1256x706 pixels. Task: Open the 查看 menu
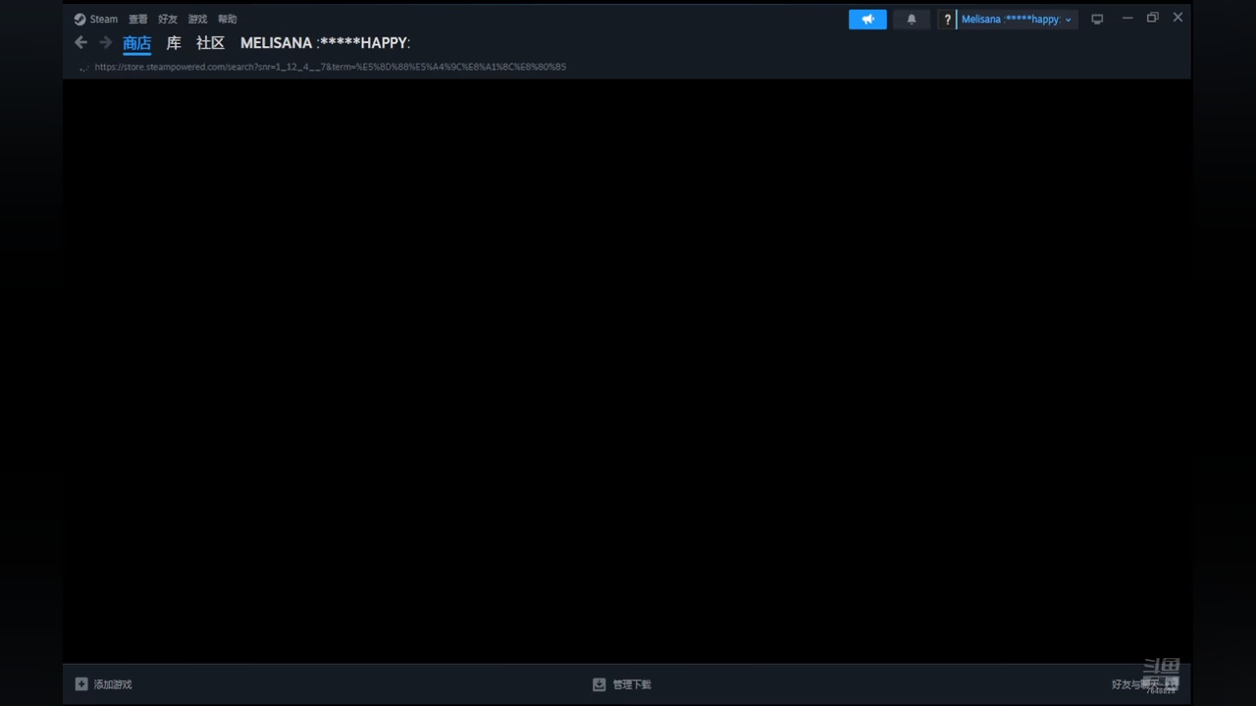pos(137,19)
